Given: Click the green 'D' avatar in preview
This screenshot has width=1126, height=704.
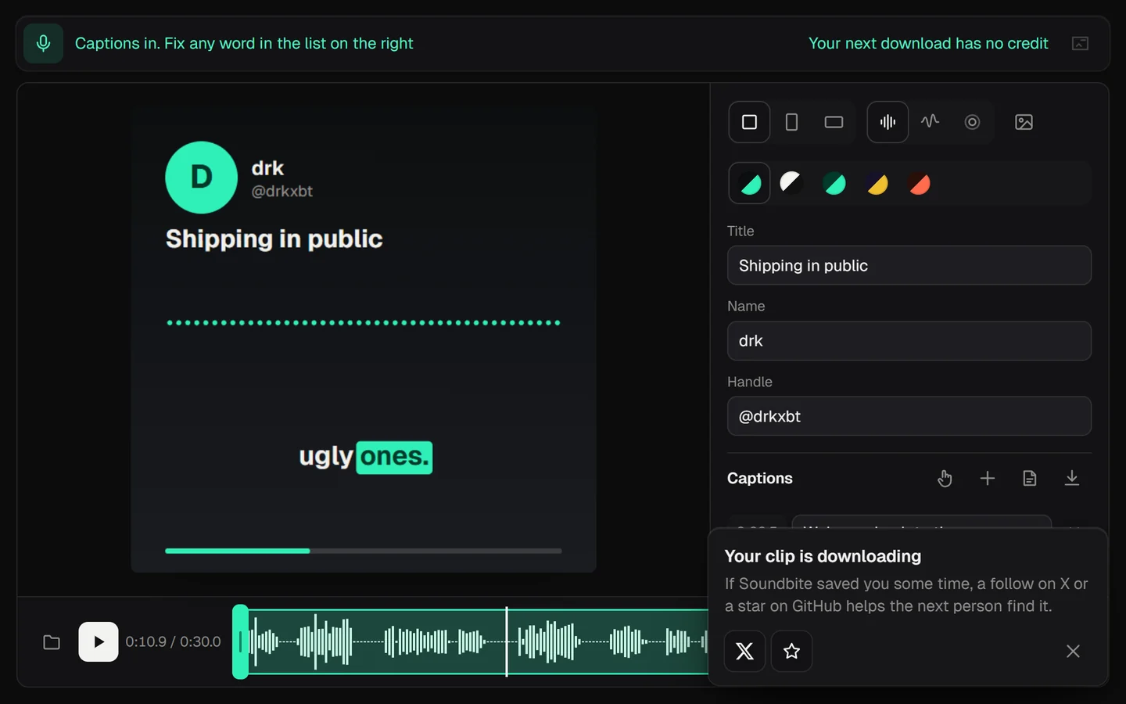Looking at the screenshot, I should click(x=201, y=178).
